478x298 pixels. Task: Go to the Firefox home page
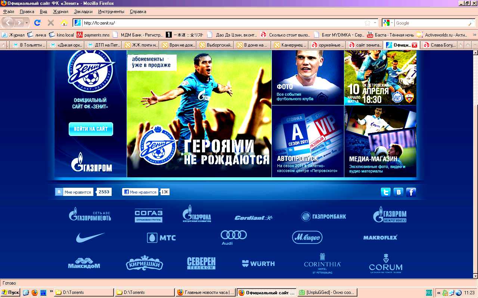(64, 23)
